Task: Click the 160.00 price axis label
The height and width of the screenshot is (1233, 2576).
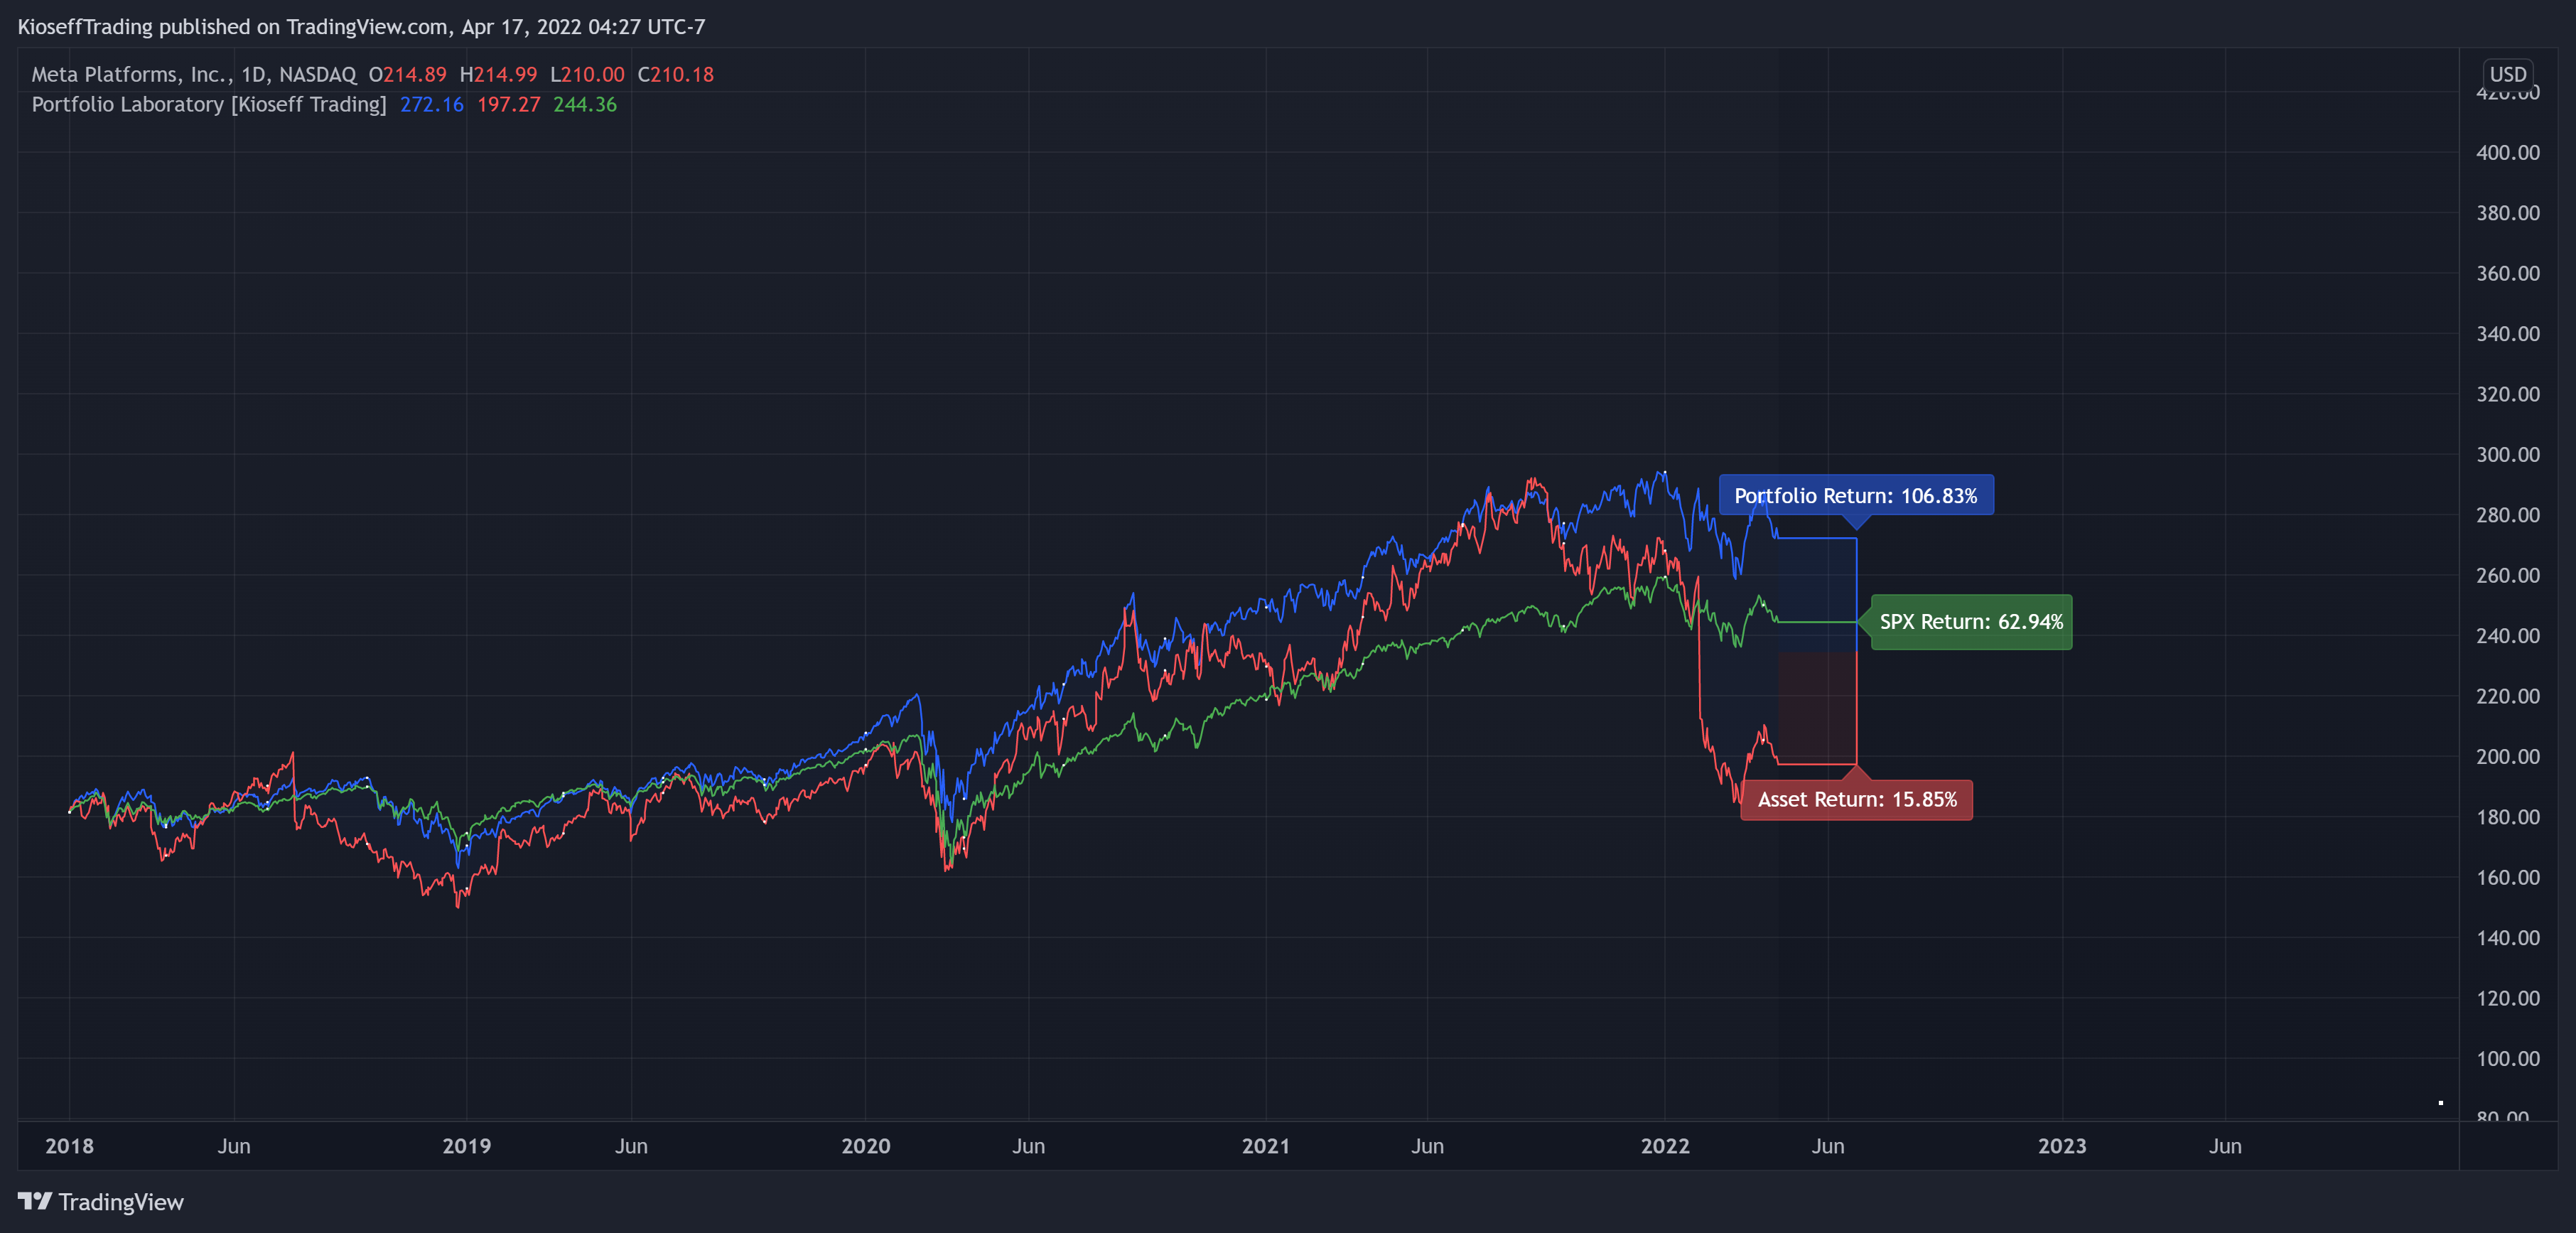Action: pos(2507,878)
